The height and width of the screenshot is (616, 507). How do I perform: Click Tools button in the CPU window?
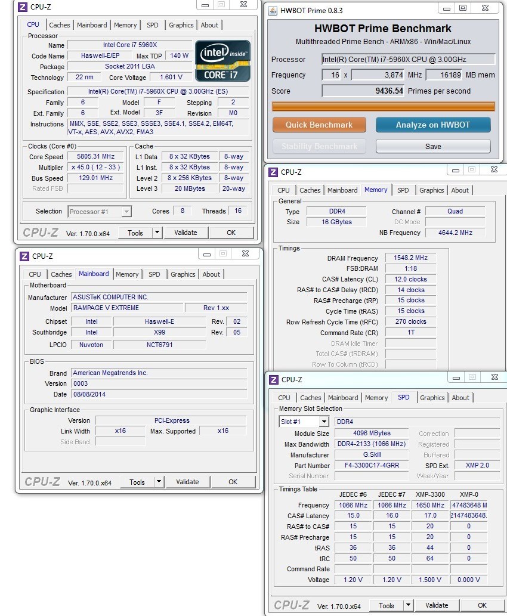point(135,233)
